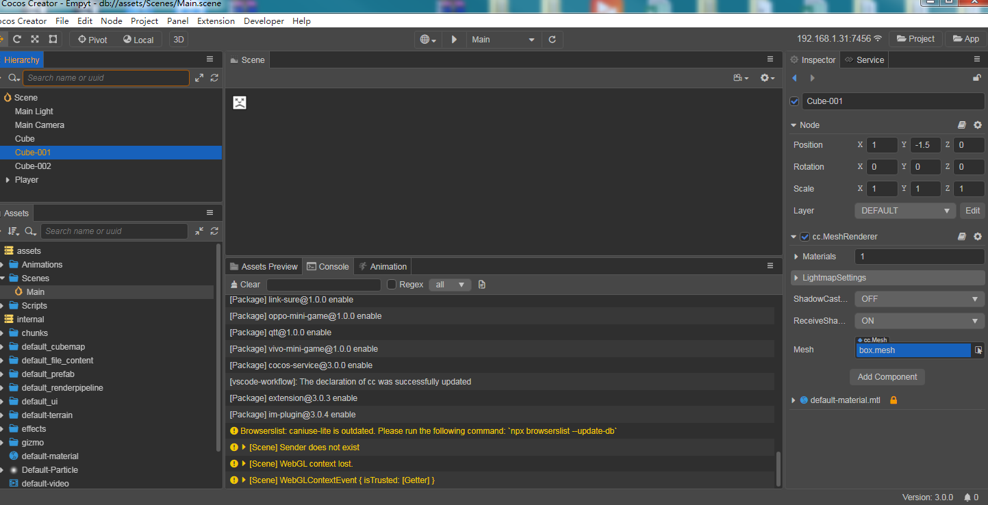Collapse the Node section in Inspector

click(x=794, y=125)
